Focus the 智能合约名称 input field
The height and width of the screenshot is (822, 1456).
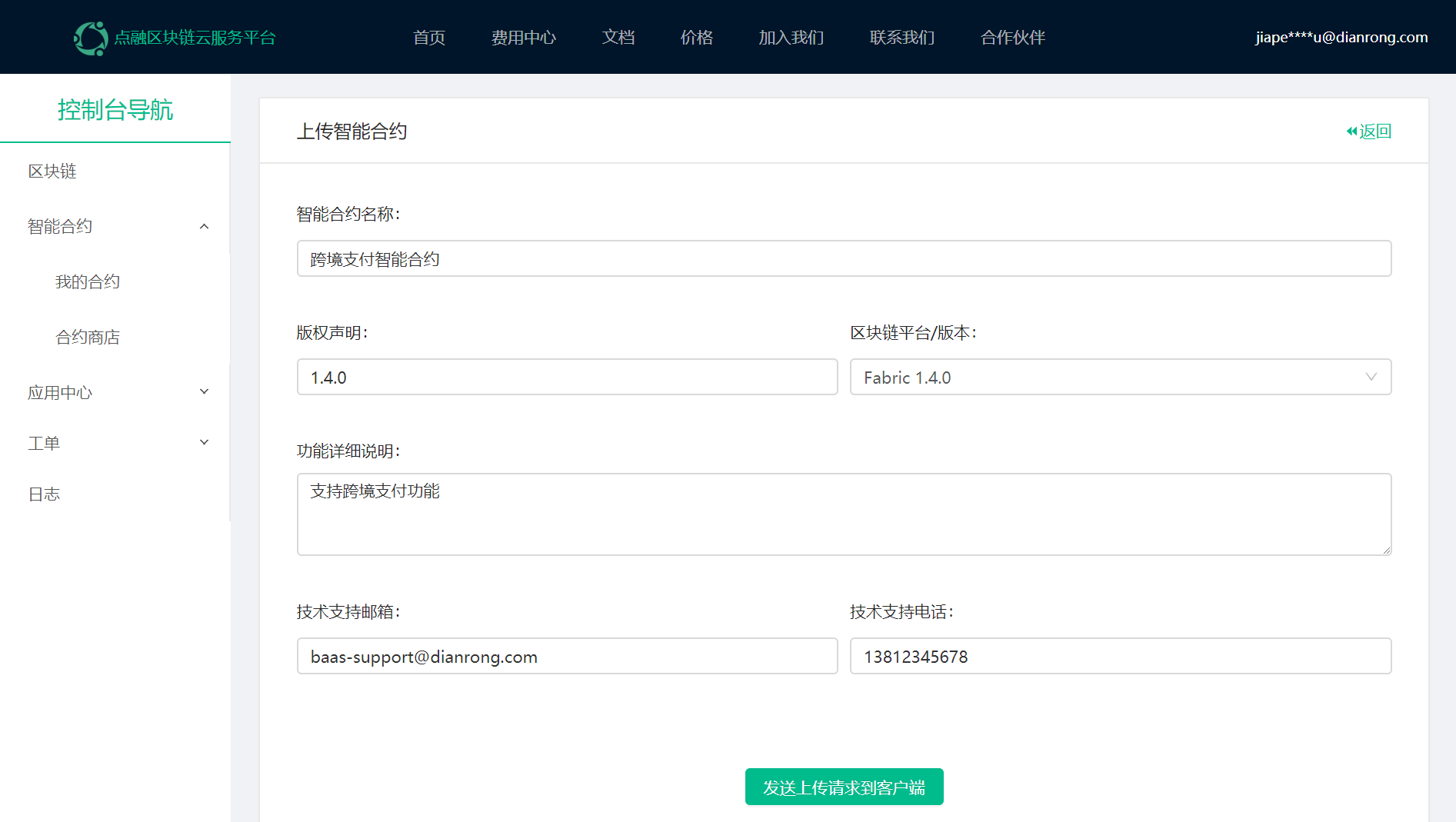[844, 258]
